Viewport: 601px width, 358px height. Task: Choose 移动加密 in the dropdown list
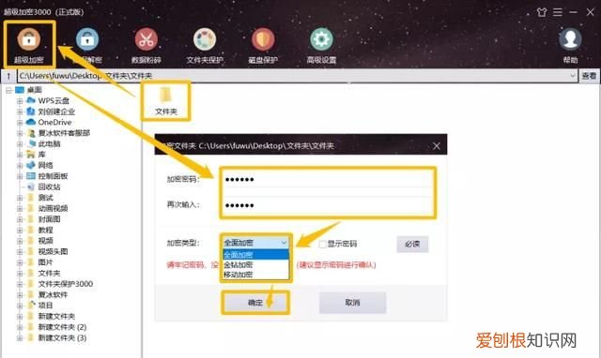pyautogui.click(x=255, y=275)
